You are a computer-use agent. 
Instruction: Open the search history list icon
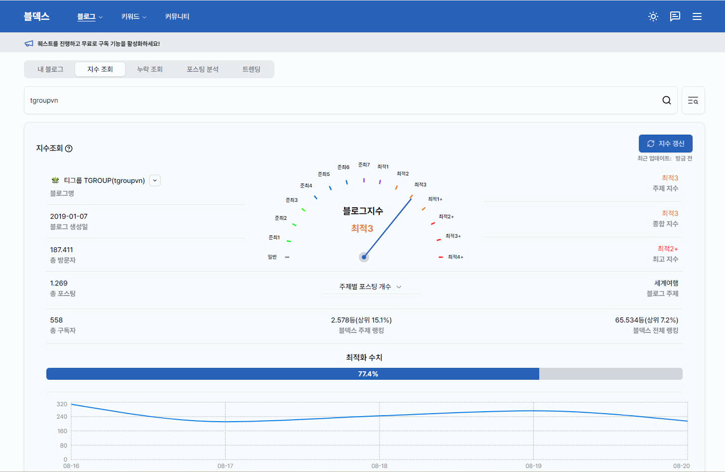pos(693,100)
